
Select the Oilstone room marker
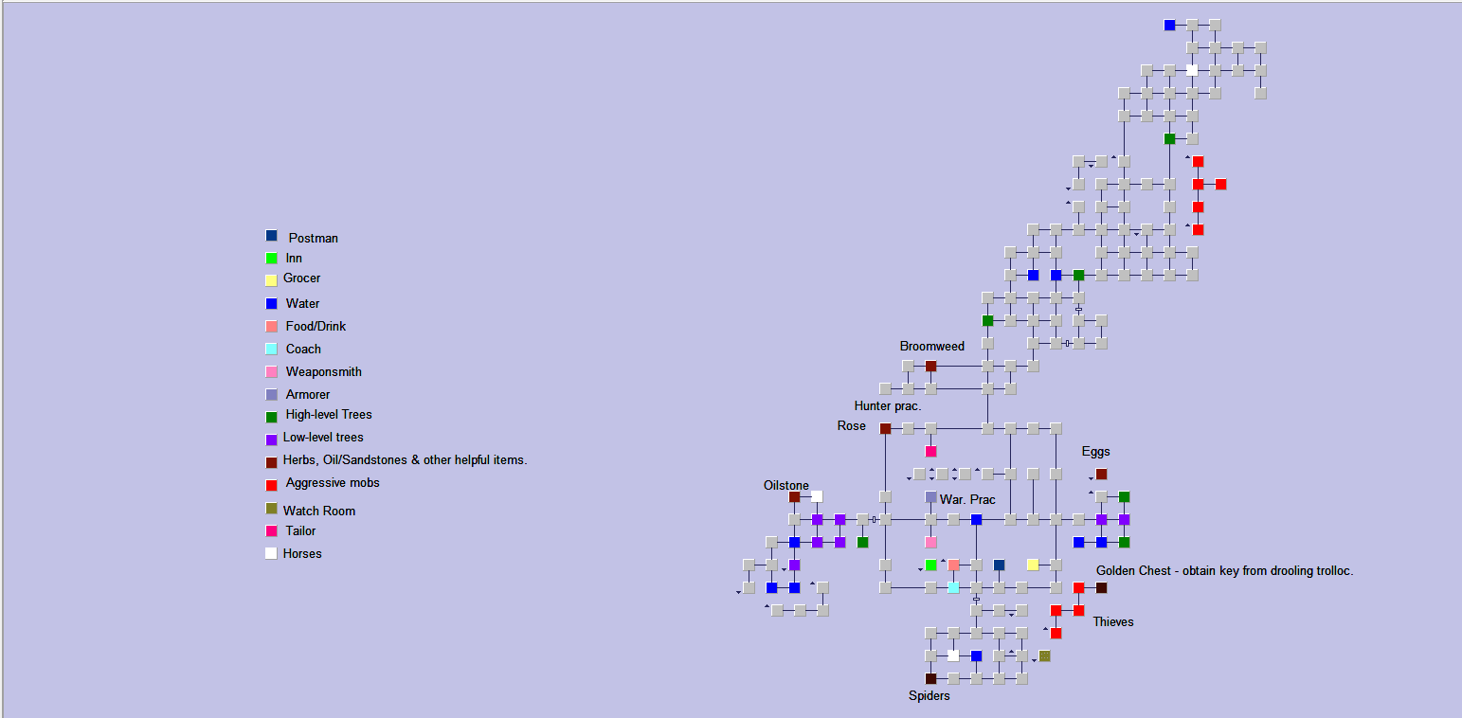792,495
